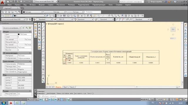Click the Windows Start button
The image size is (188, 105).
(4, 103)
